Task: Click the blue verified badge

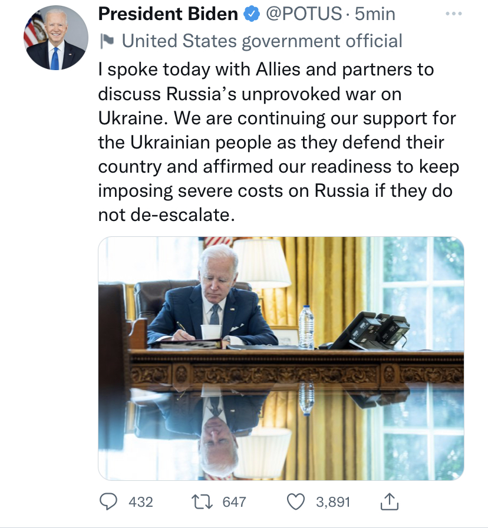Action: [x=252, y=14]
